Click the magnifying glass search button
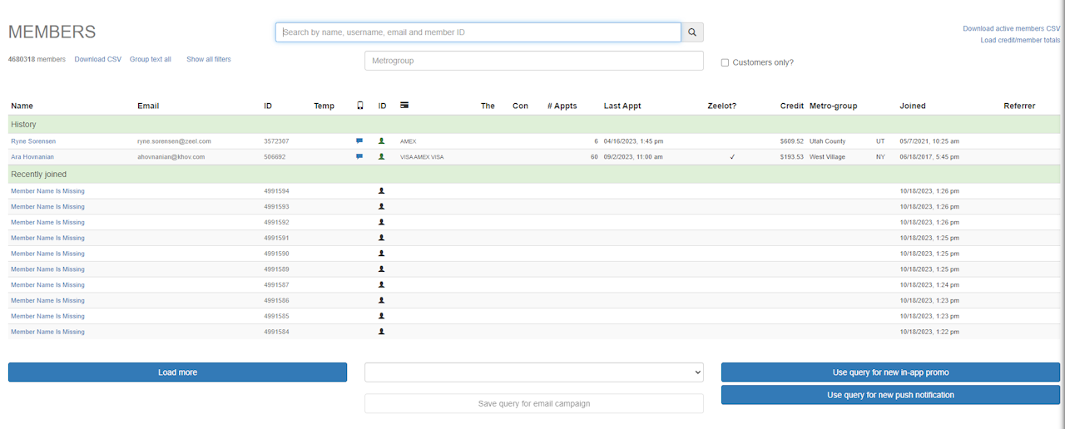Screen dimensions: 1065x429 (x=692, y=32)
